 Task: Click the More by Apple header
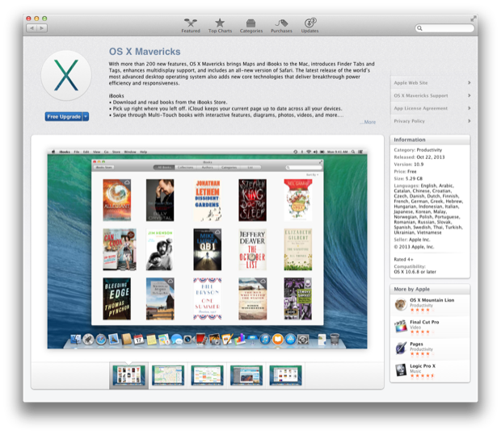(430, 290)
